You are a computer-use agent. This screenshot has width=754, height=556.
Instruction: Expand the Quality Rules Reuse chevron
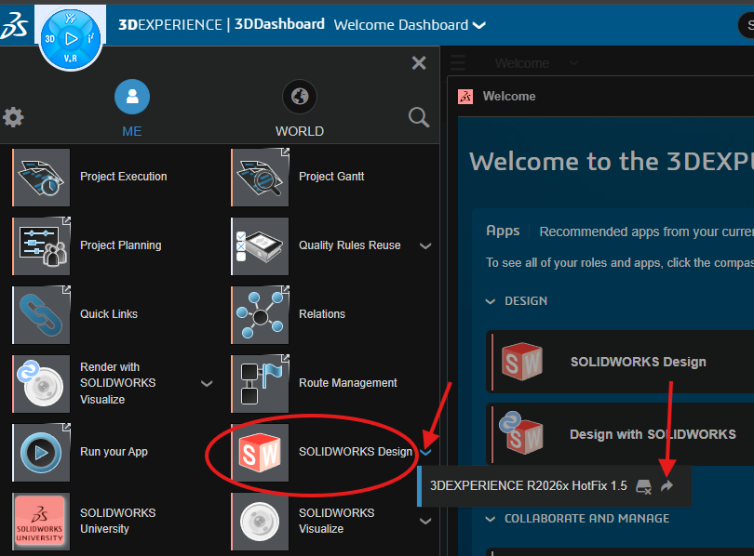click(x=425, y=246)
